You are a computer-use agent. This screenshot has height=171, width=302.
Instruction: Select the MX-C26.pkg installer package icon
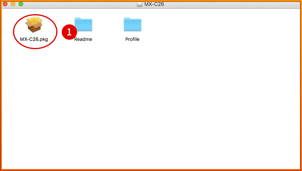click(x=34, y=24)
